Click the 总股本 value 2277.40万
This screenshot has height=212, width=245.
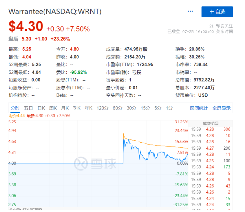(x=204, y=88)
